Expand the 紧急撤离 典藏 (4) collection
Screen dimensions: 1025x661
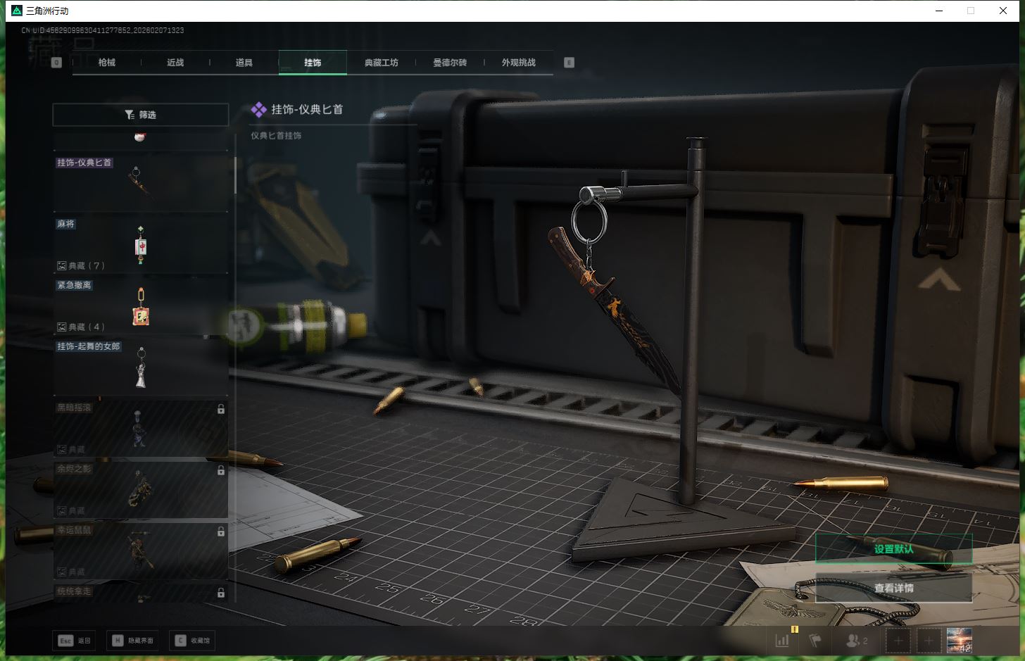(x=81, y=327)
